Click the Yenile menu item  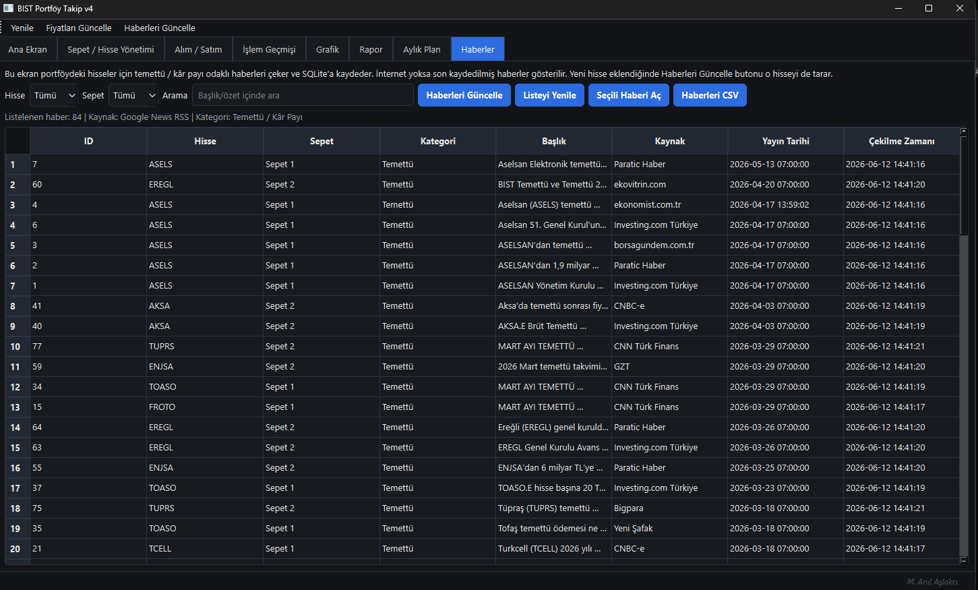point(22,28)
